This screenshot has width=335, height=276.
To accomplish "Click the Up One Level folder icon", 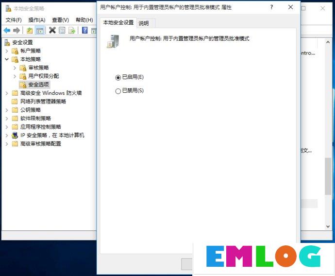I will pos(30,30).
